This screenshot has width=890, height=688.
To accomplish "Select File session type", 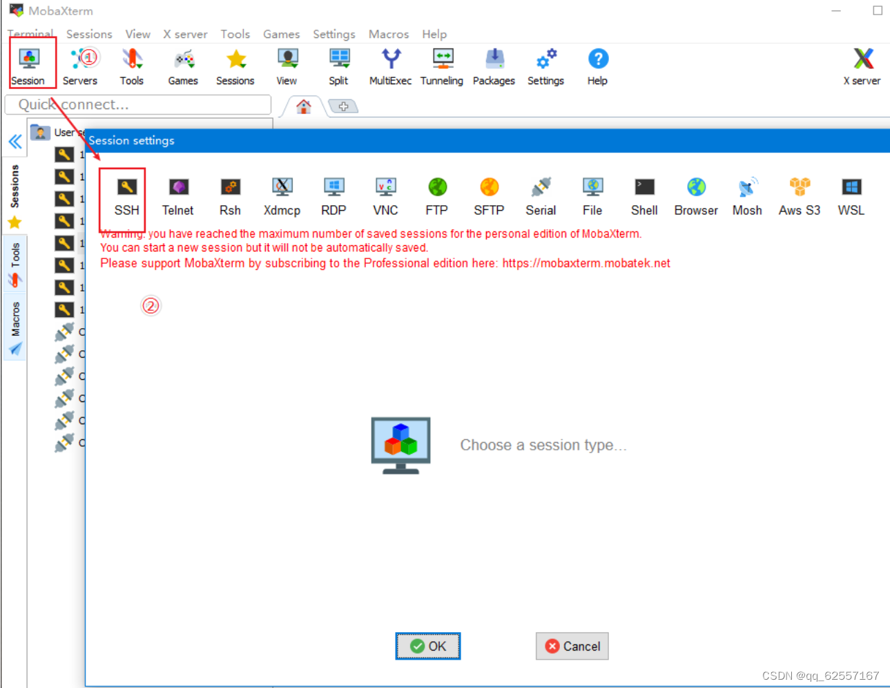I will click(x=592, y=198).
